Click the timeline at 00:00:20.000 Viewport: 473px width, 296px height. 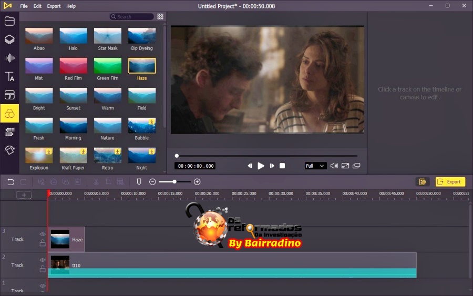(207, 193)
